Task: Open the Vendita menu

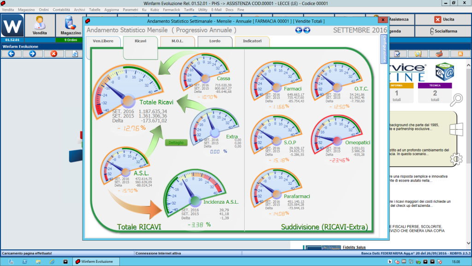Action: coord(8,10)
